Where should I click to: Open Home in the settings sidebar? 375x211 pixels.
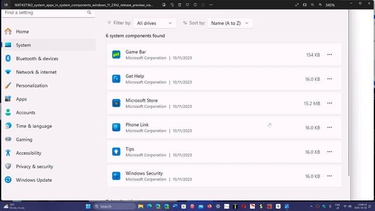tap(22, 31)
